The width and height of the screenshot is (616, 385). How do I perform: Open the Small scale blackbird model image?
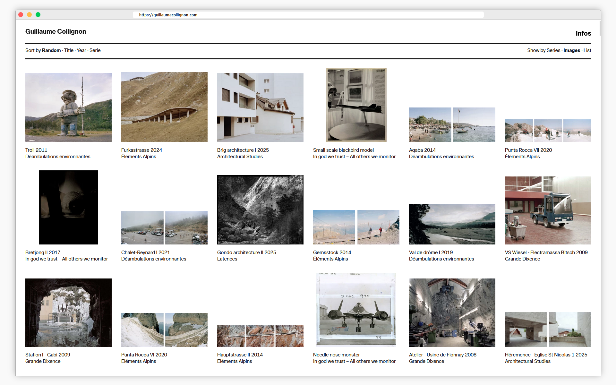click(x=356, y=105)
